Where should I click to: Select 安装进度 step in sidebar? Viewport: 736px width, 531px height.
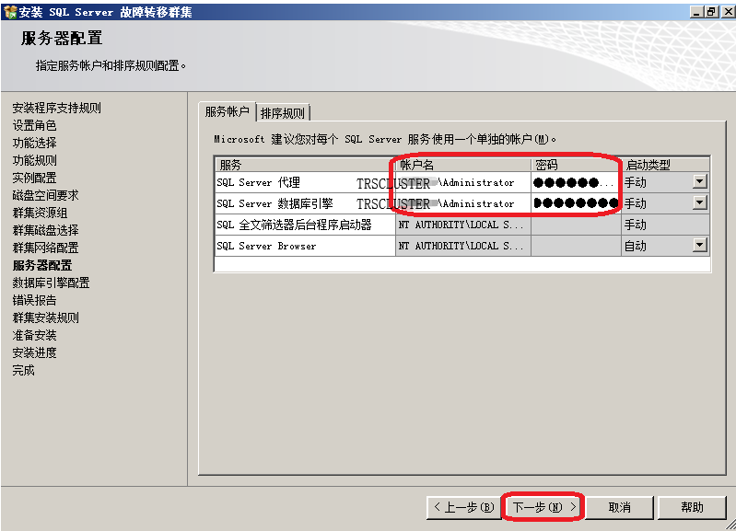coord(35,352)
